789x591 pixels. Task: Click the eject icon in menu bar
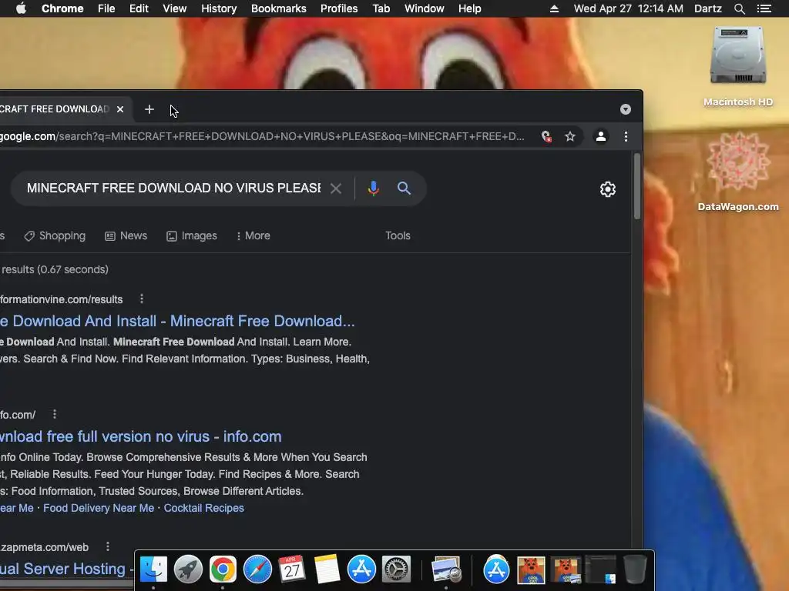pyautogui.click(x=554, y=8)
